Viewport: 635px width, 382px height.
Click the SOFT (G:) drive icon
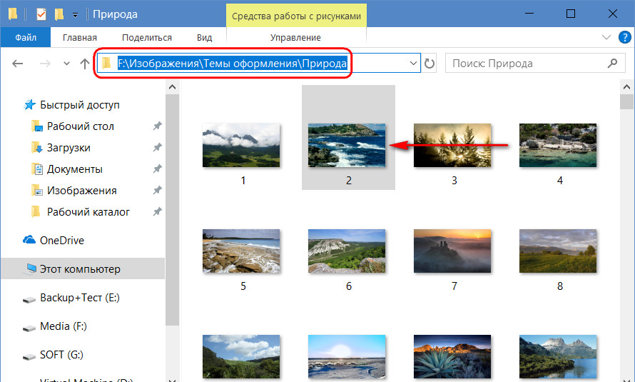tap(29, 356)
